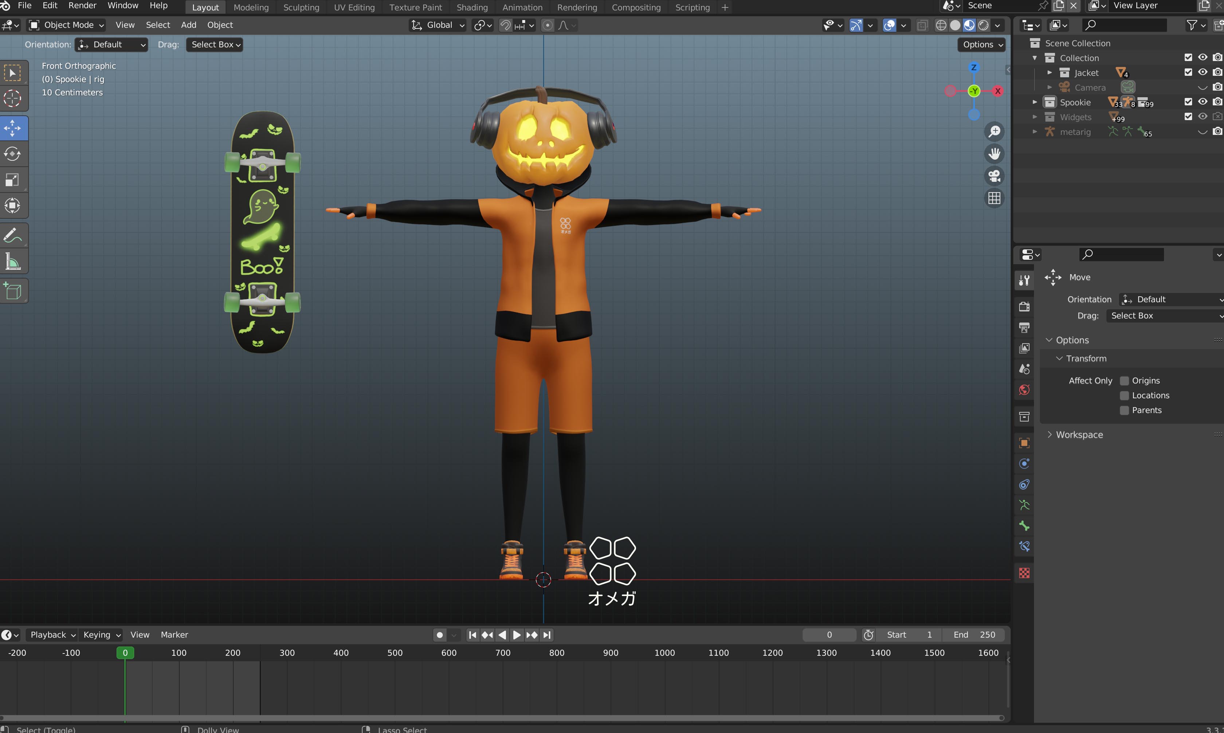Switch to the Modeling workspace tab
The image size is (1224, 733).
click(x=251, y=7)
